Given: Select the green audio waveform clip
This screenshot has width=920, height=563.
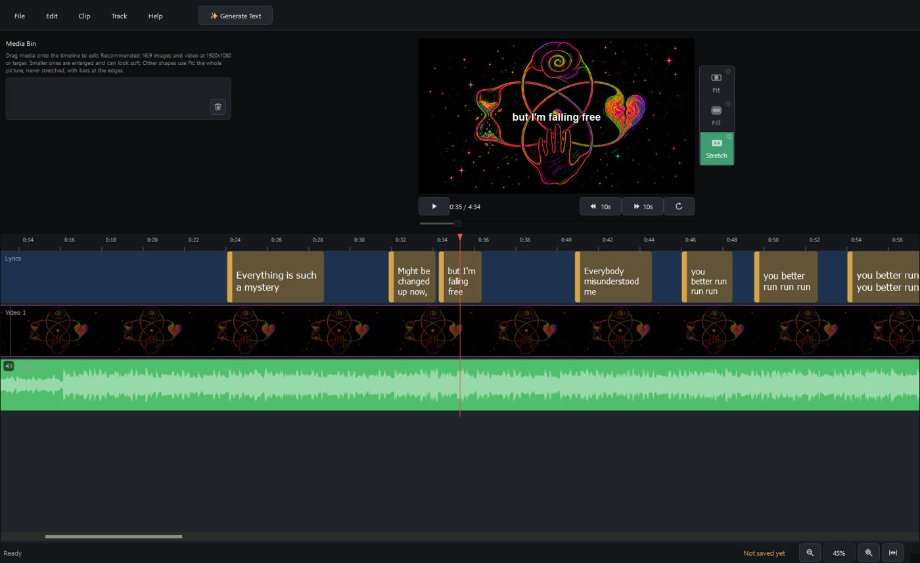Looking at the screenshot, I should tap(460, 385).
